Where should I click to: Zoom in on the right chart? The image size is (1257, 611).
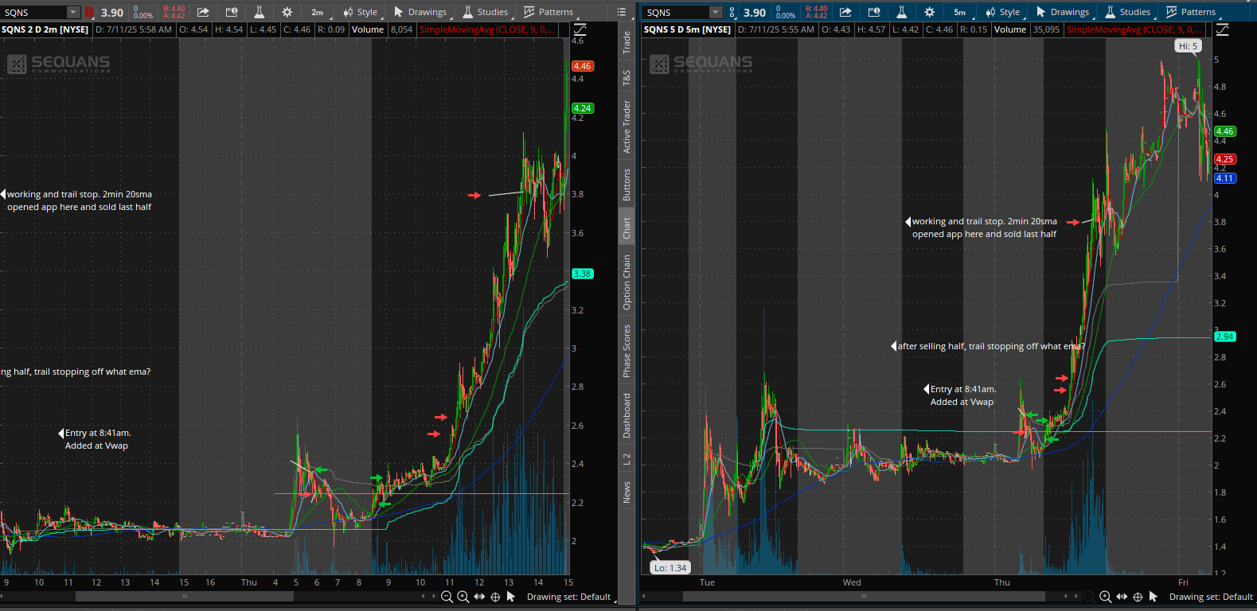point(1106,597)
